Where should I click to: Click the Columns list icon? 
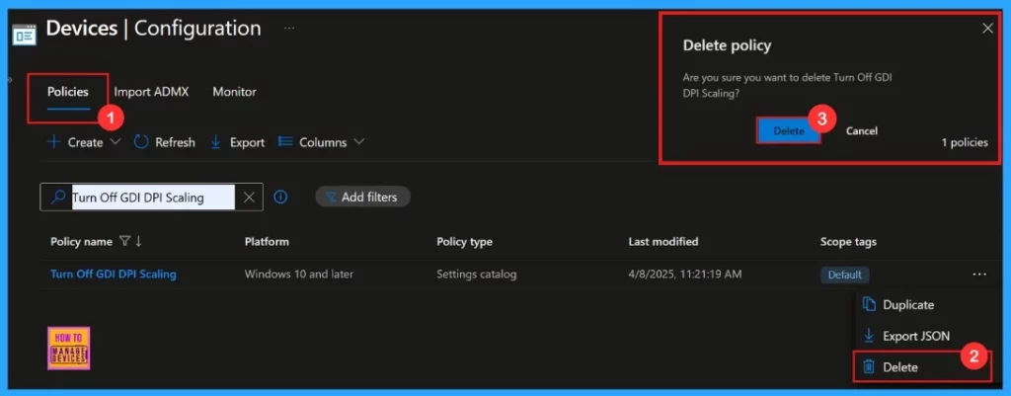point(285,142)
